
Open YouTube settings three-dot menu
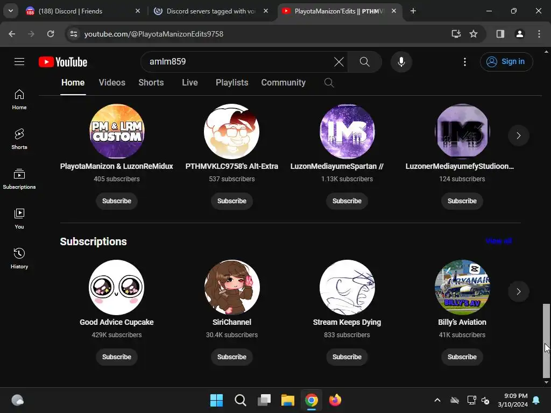pyautogui.click(x=464, y=62)
